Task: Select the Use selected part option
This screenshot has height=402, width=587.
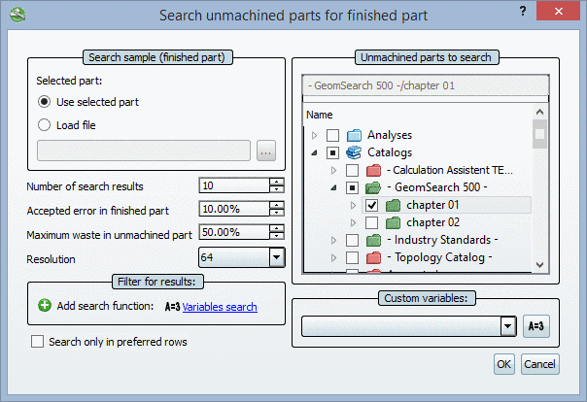Action: [45, 102]
